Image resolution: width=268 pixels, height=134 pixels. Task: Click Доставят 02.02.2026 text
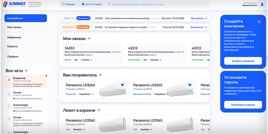pos(173,18)
